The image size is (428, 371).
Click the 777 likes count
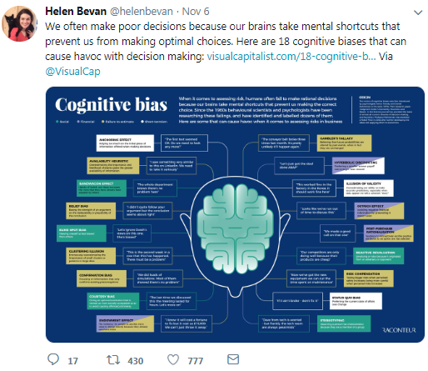(196, 361)
